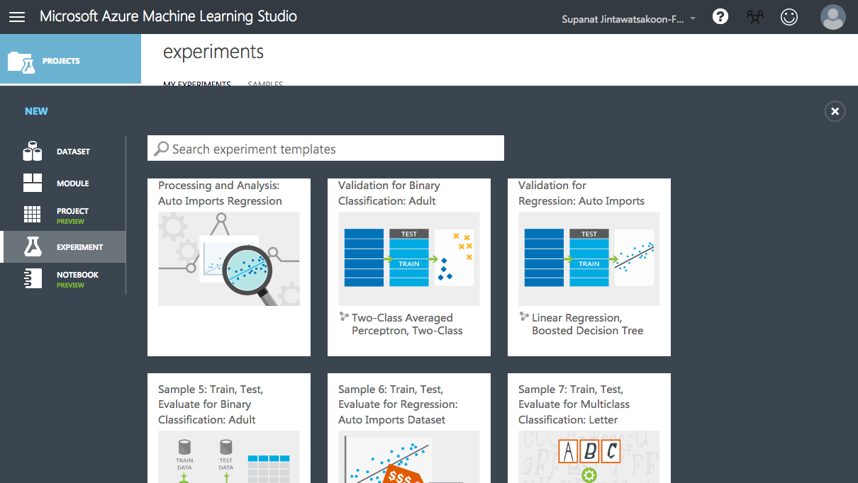Click the search experiment templates field

[x=326, y=148]
